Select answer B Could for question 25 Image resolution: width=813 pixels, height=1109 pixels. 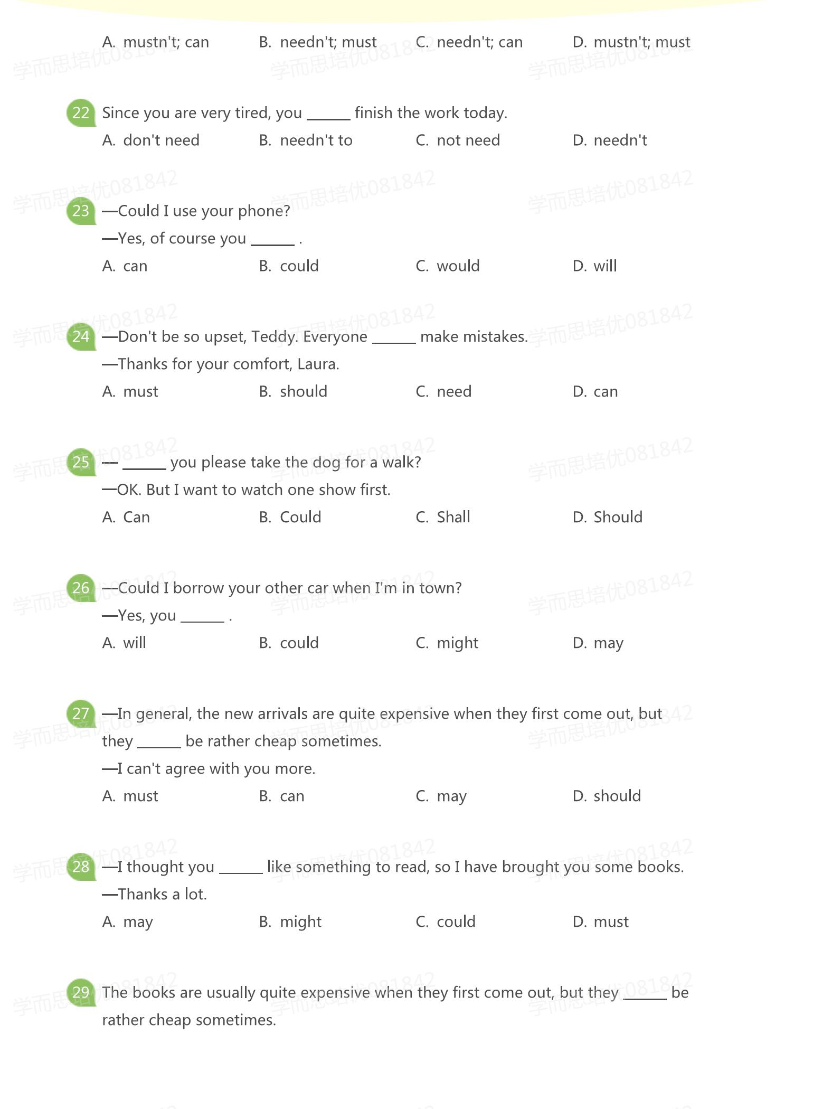coord(290,518)
